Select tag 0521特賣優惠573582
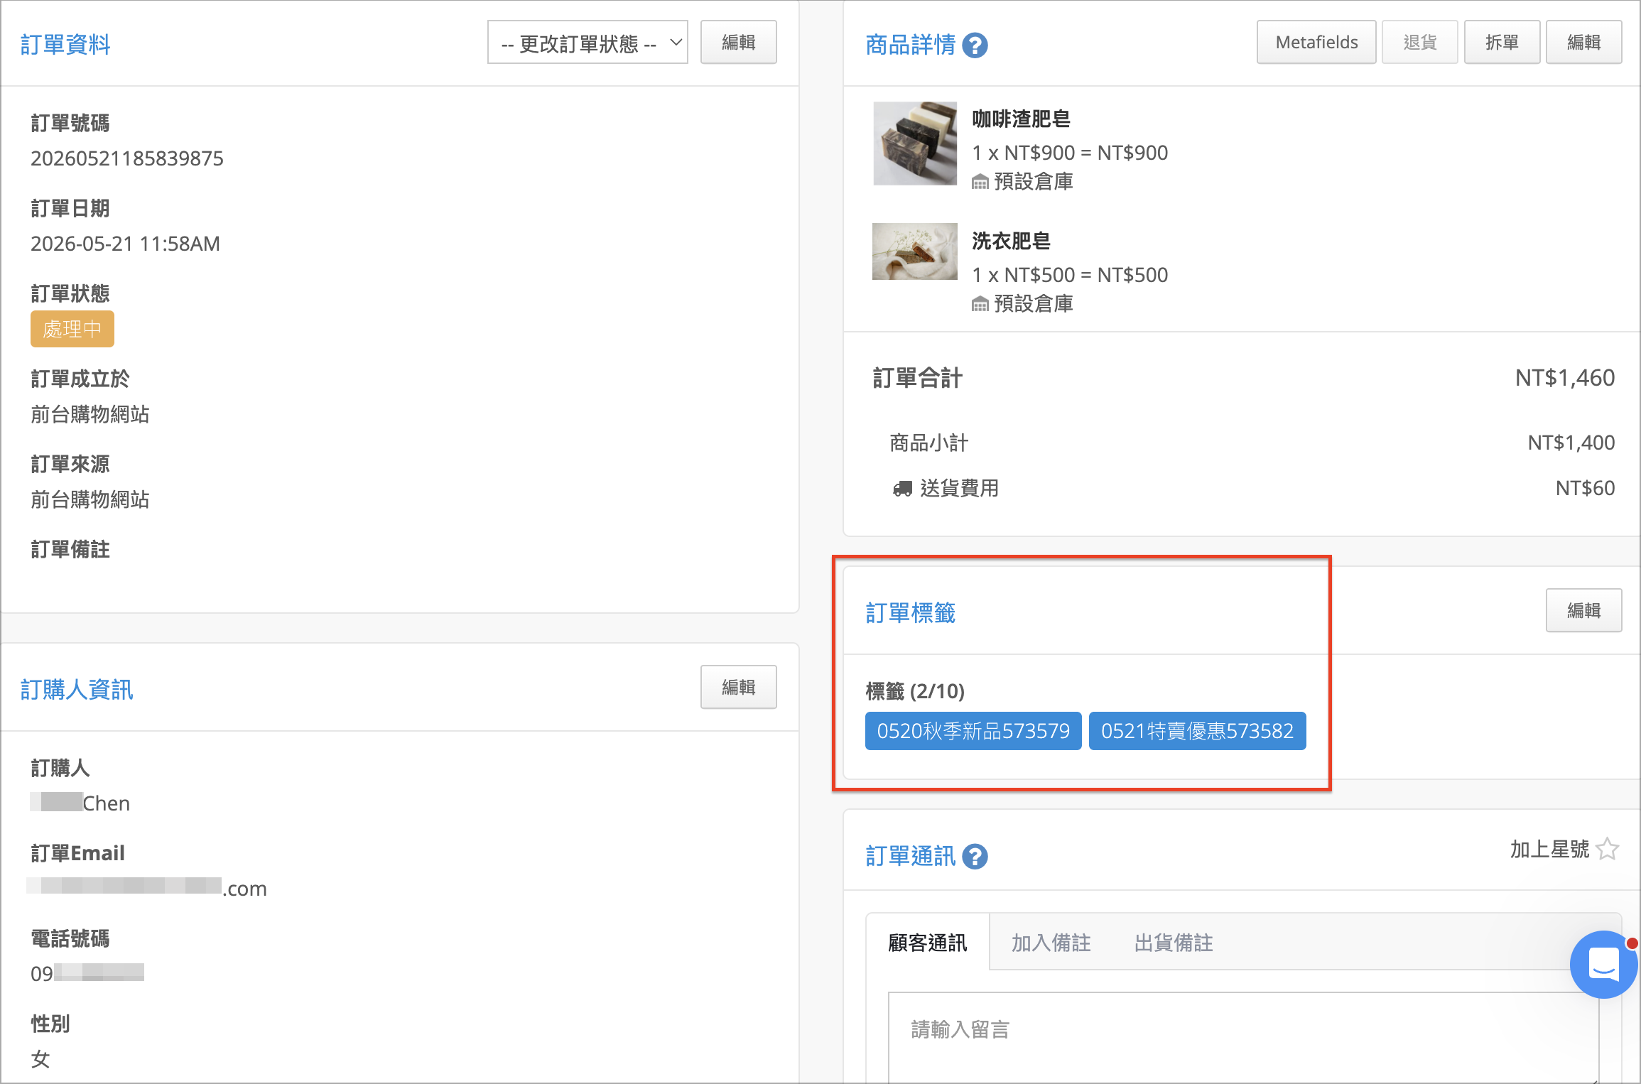Viewport: 1641px width, 1084px height. (1197, 731)
